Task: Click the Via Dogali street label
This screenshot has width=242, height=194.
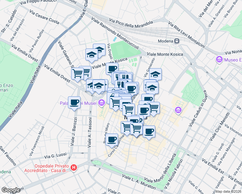Action: pyautogui.click(x=109, y=51)
